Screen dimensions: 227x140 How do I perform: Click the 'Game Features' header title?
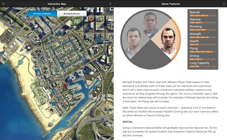[171, 4]
